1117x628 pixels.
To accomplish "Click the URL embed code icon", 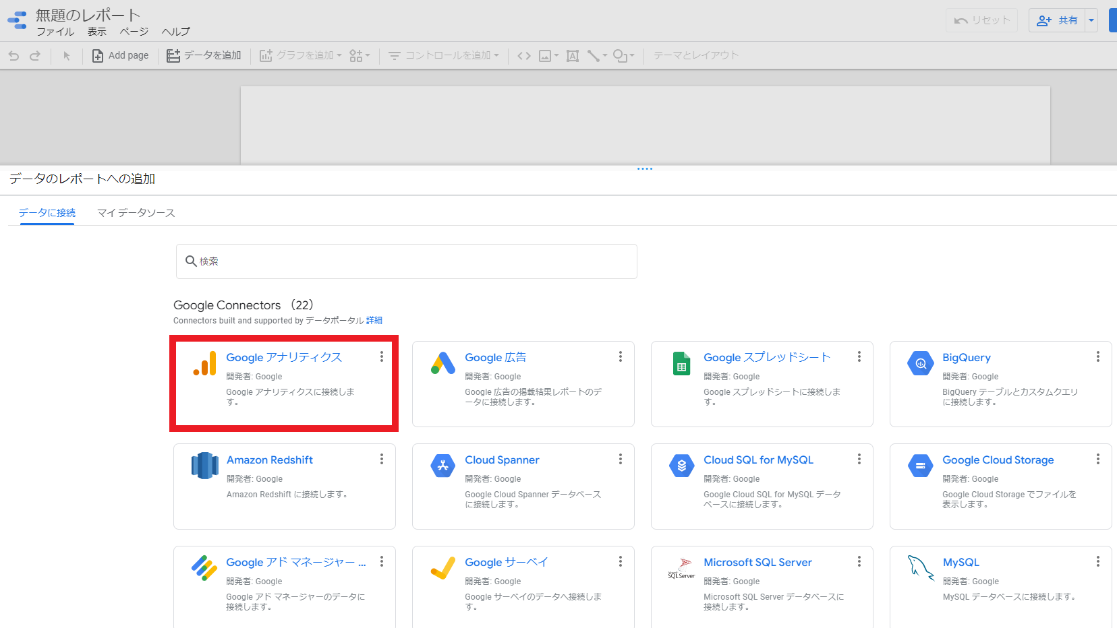I will [x=524, y=56].
